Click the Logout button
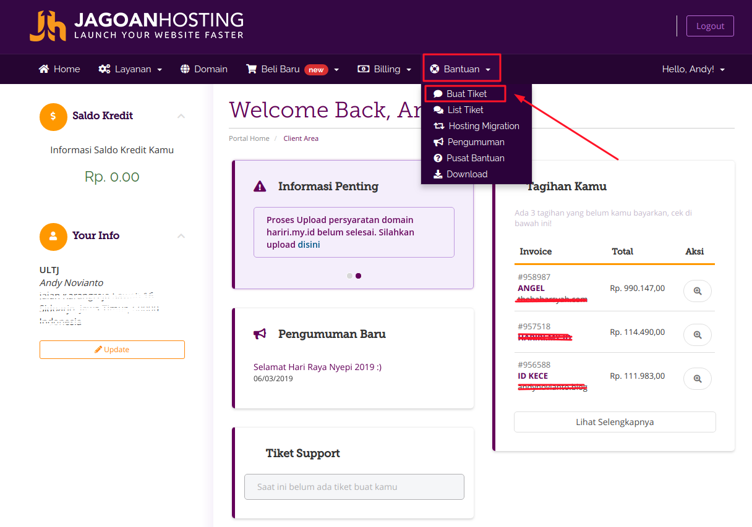 tap(710, 26)
